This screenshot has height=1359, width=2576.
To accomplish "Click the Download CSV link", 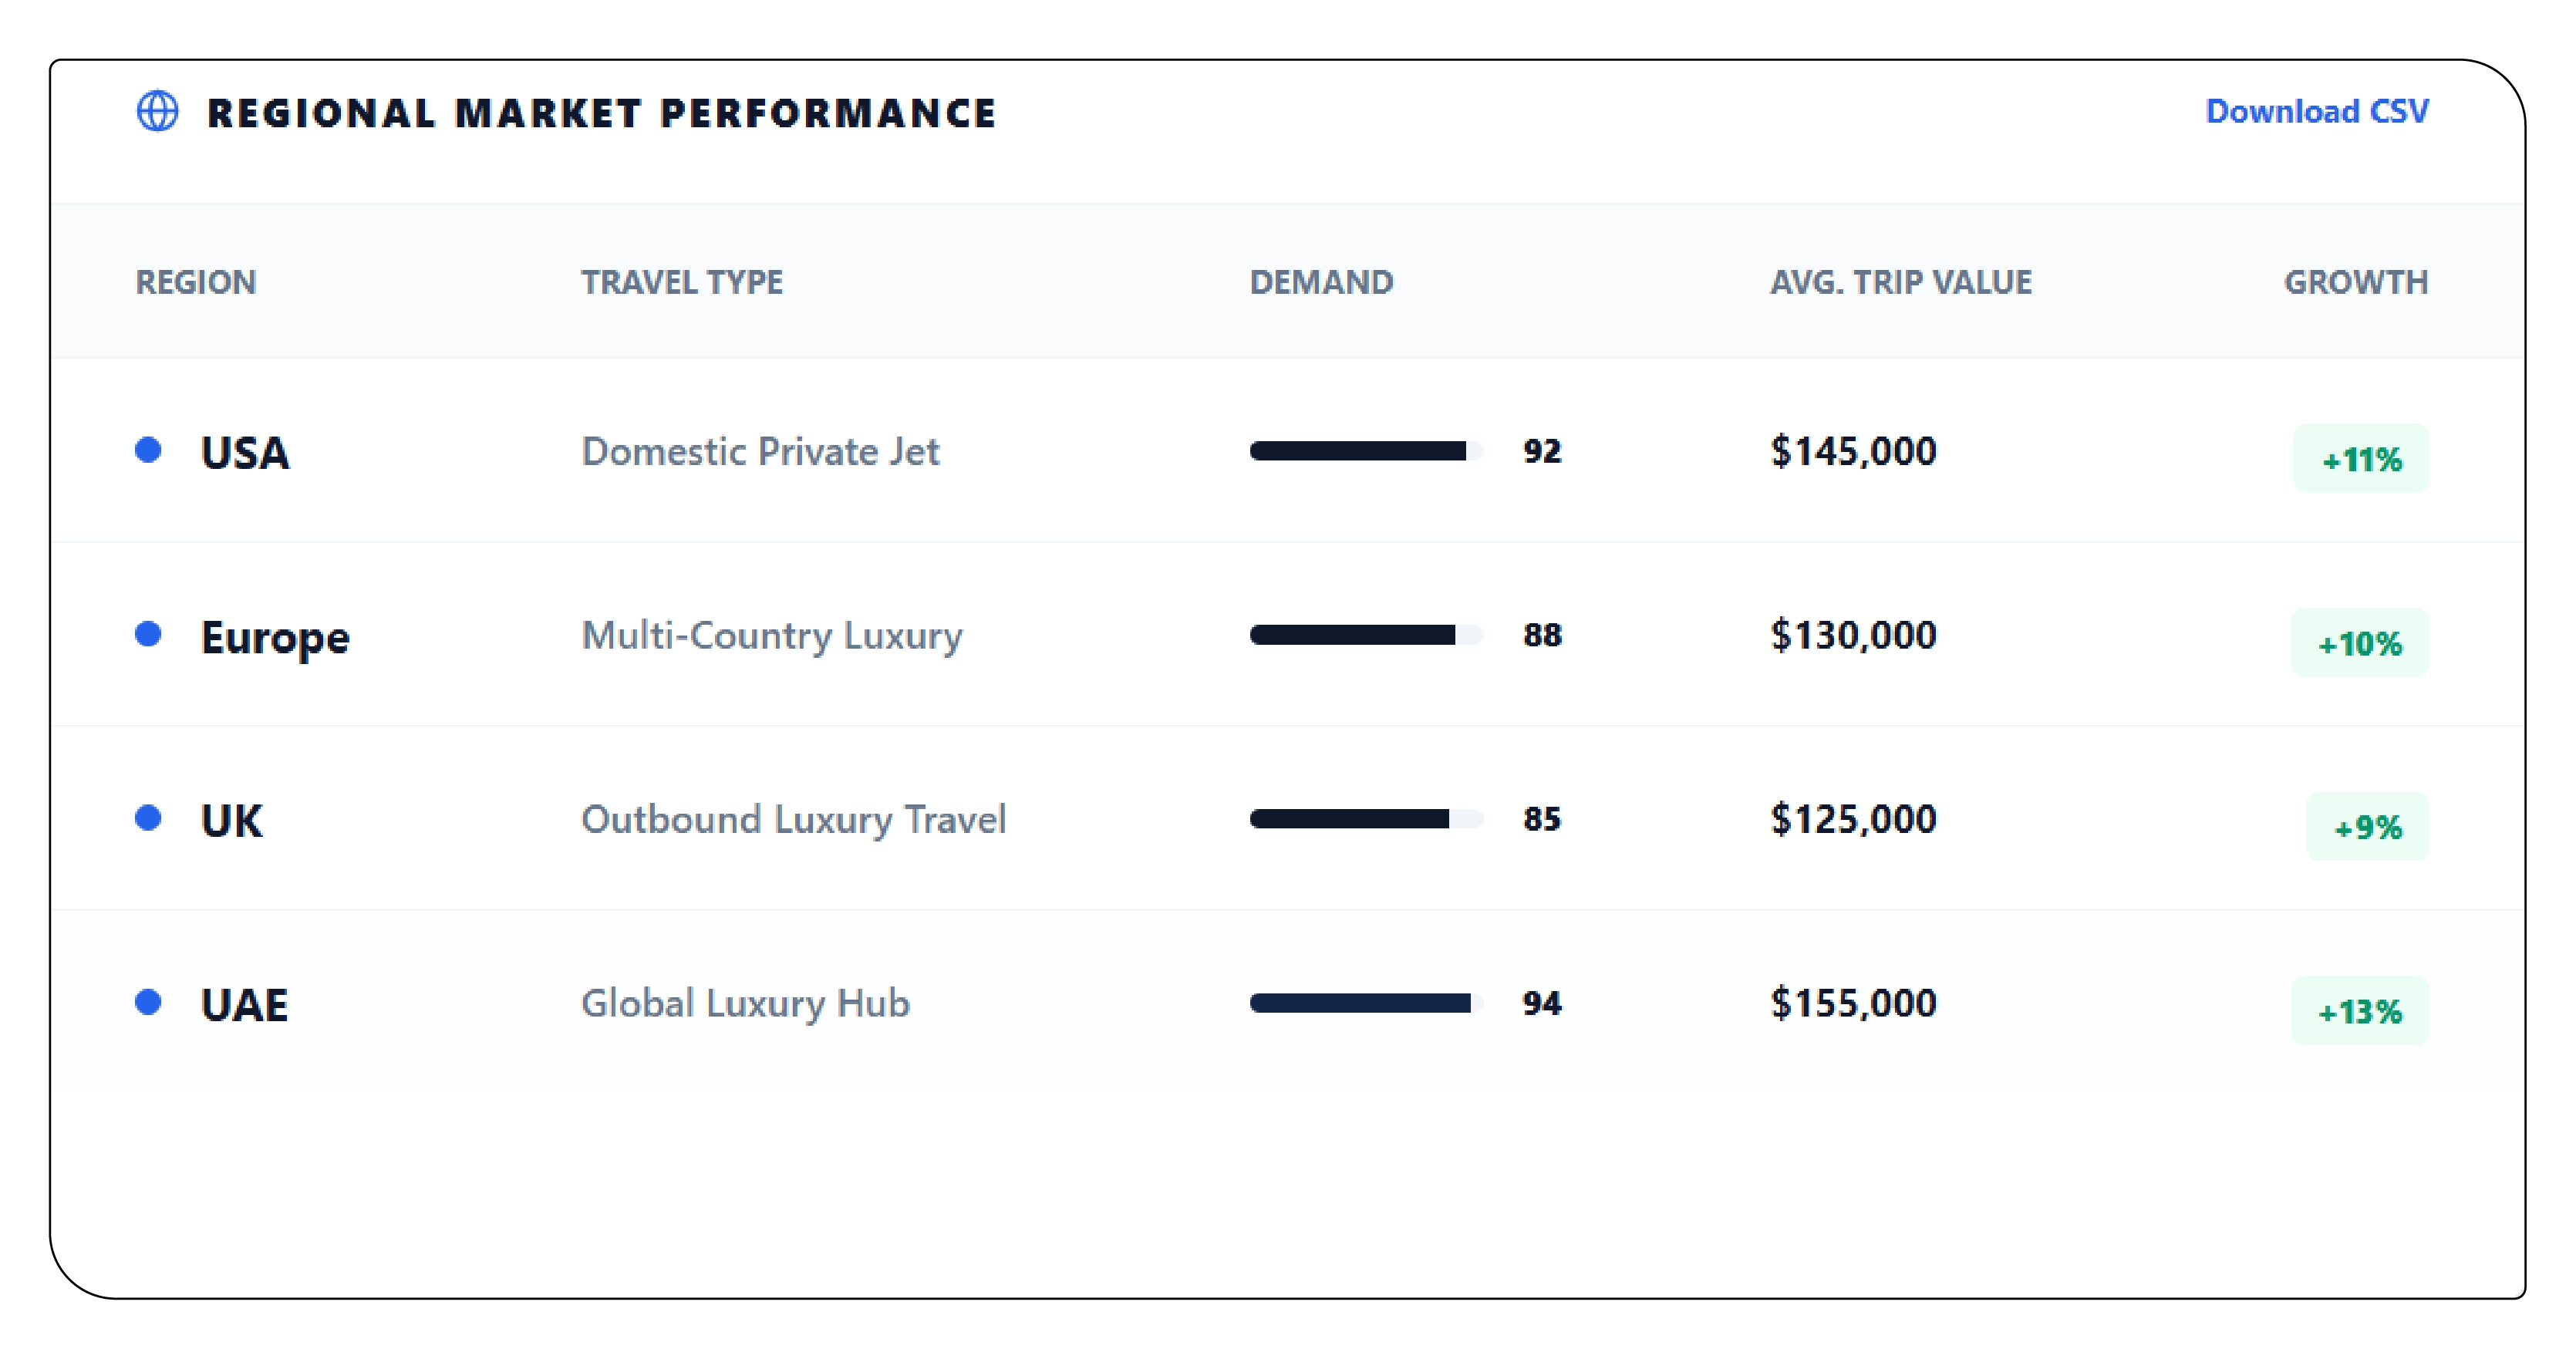I will tap(2316, 111).
